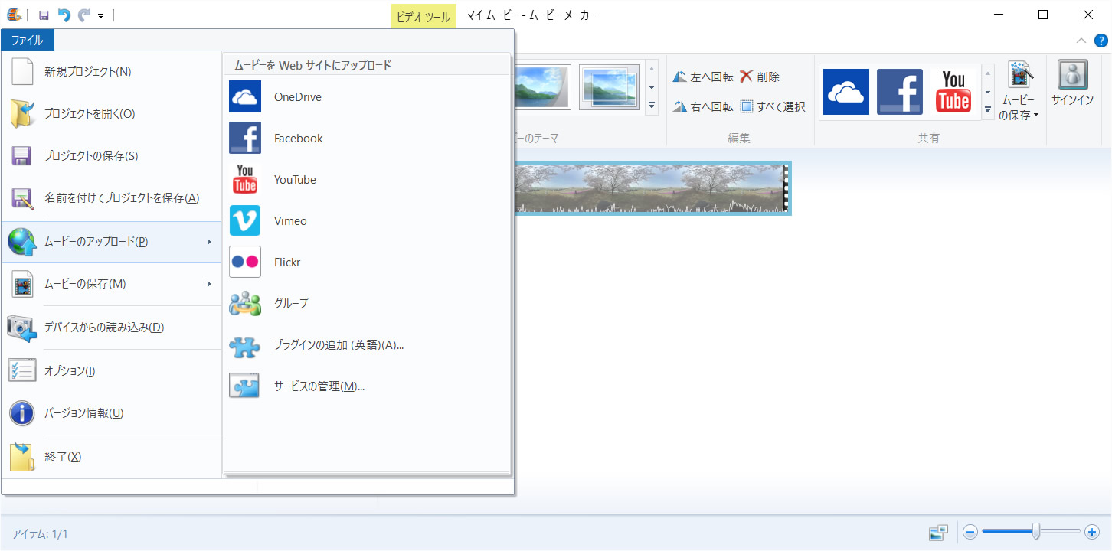This screenshot has width=1112, height=551.
Task: Expand the ムービーの保存 submenu arrow
Action: point(209,285)
